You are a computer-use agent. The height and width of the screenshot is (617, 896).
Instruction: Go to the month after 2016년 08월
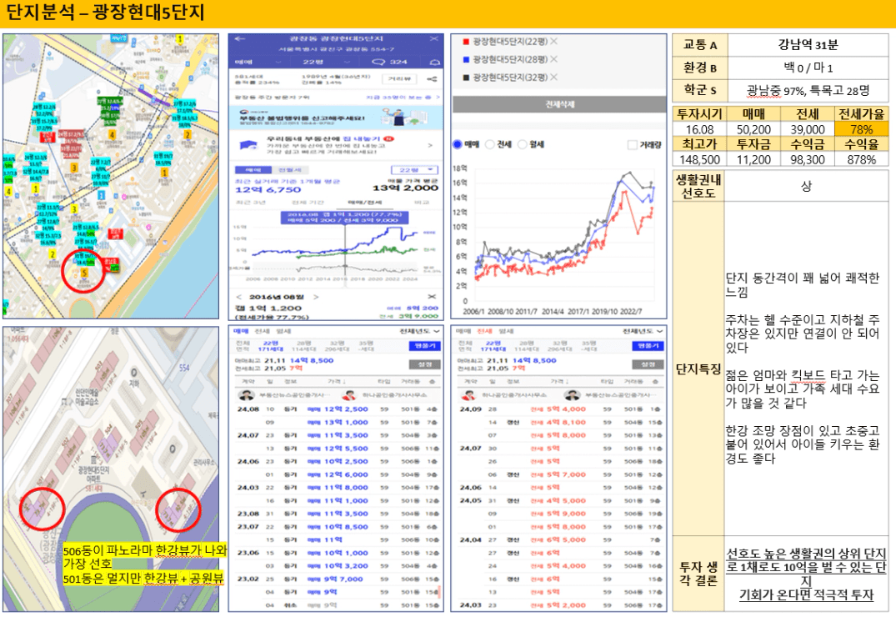[x=316, y=298]
